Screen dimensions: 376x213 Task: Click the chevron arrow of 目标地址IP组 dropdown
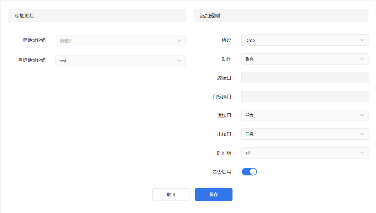point(179,61)
